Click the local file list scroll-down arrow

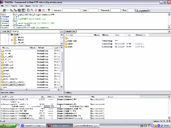coord(62,87)
